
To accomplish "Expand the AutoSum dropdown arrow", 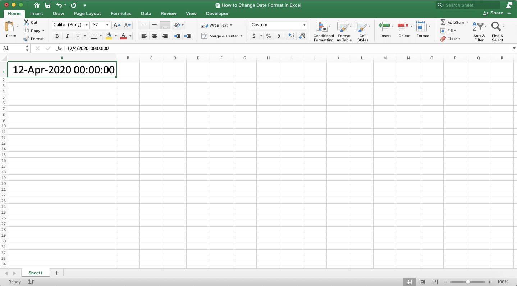I will pos(467,22).
